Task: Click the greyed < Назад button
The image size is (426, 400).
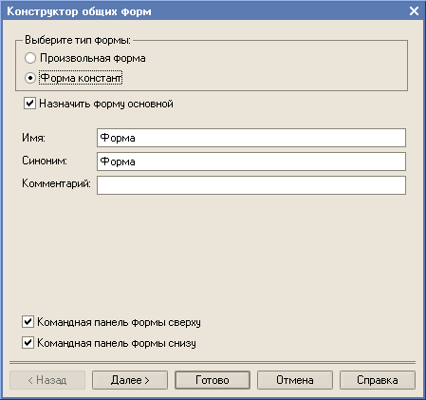Action: 47,380
